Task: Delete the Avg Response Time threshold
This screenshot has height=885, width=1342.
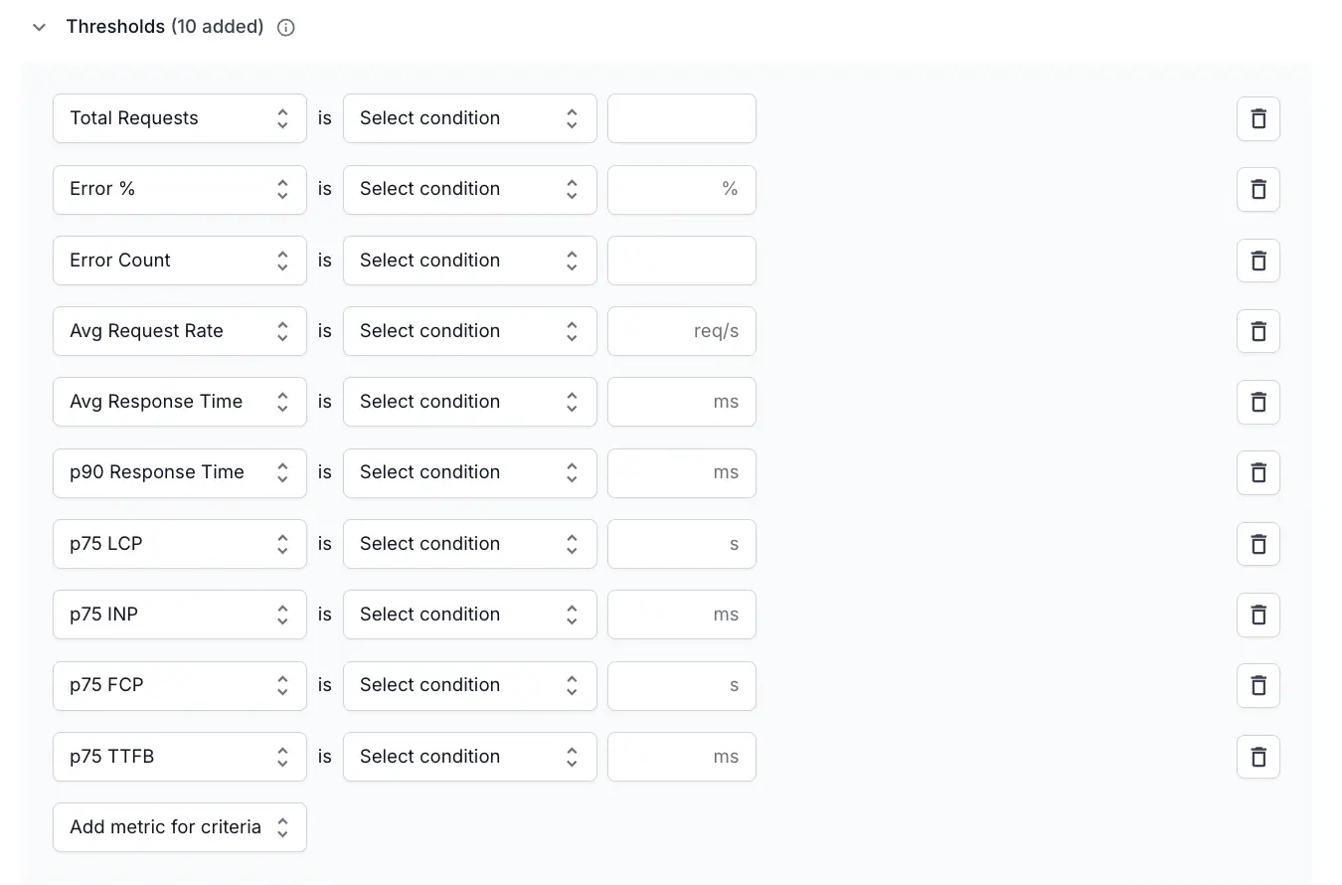Action: 1258,402
